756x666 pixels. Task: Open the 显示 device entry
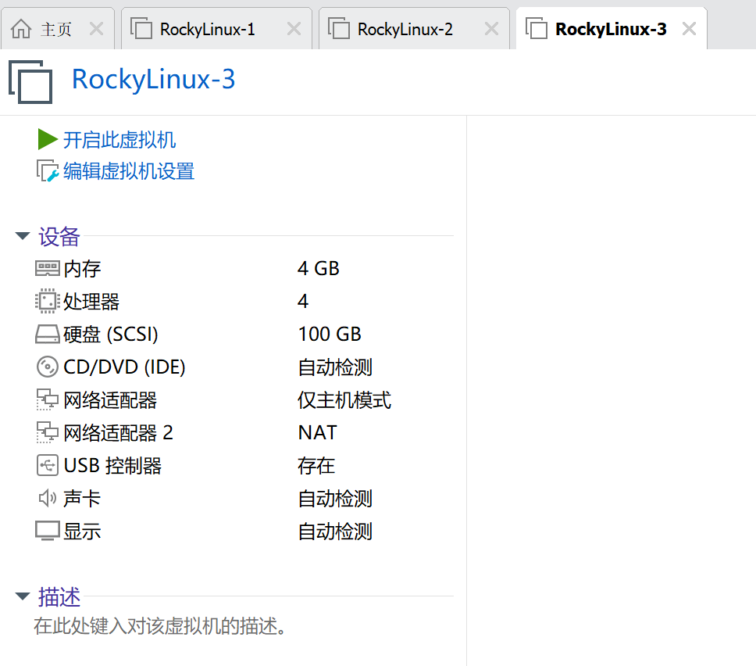82,532
